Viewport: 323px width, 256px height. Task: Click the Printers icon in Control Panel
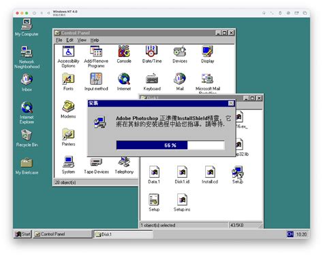click(68, 137)
